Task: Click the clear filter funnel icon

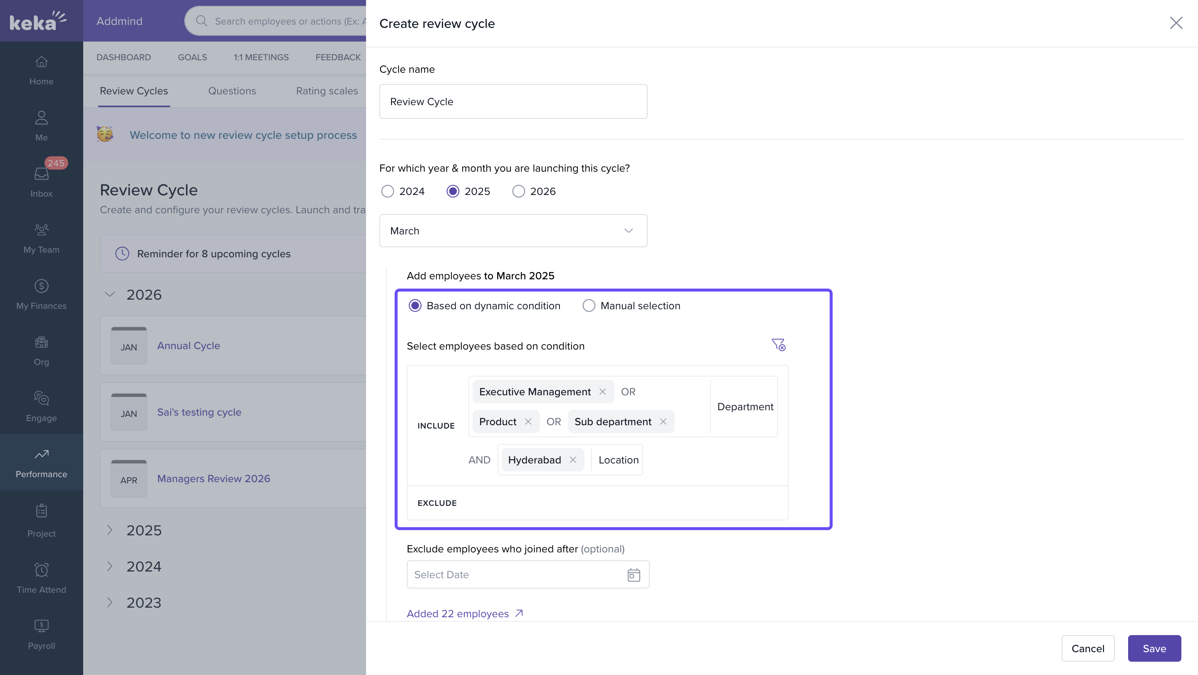Action: point(778,345)
